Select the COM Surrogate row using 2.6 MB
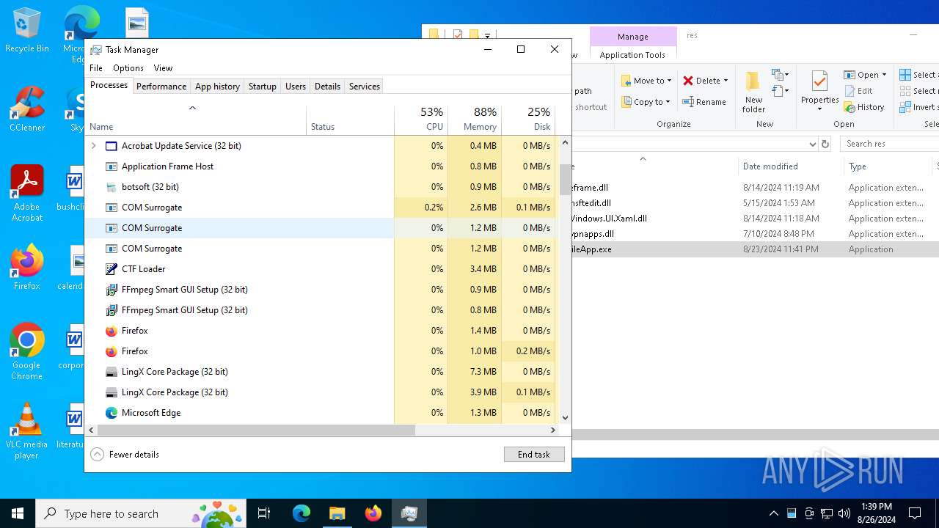The height and width of the screenshot is (528, 939). [x=322, y=208]
